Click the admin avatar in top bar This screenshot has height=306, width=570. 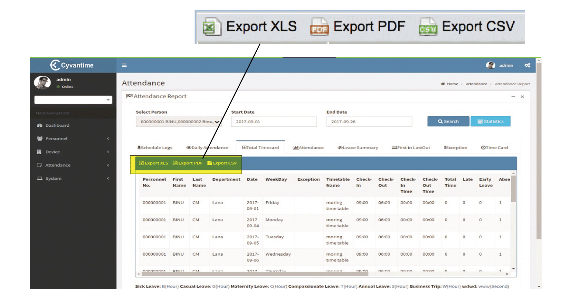[490, 65]
